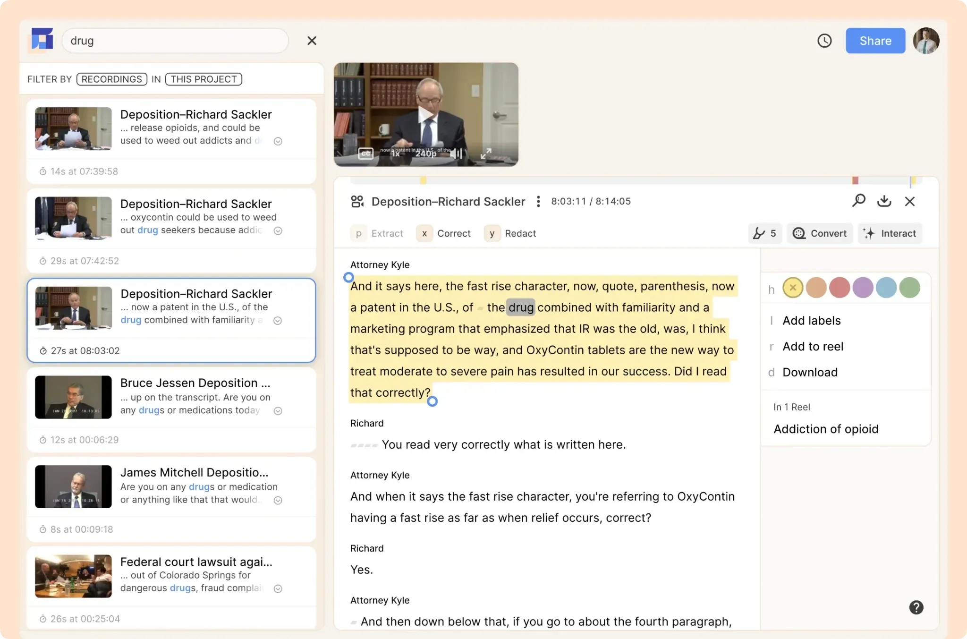
Task: Click the video volume icon
Action: (x=456, y=153)
